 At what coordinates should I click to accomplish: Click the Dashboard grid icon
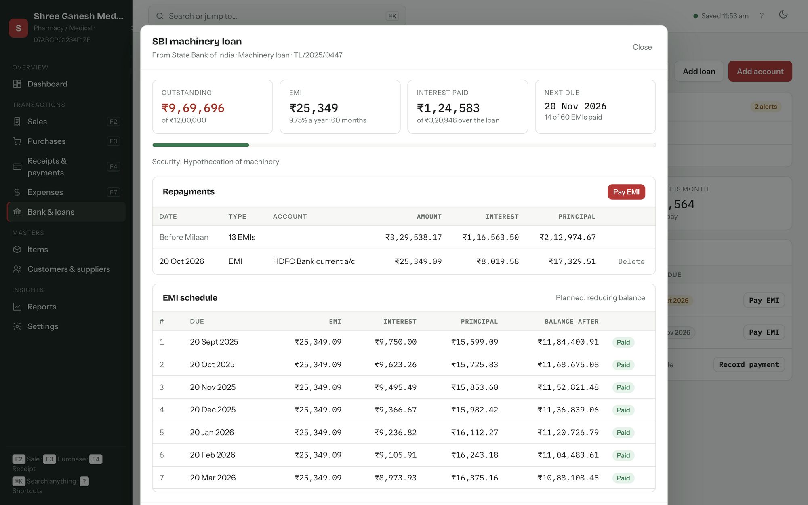pyautogui.click(x=17, y=84)
